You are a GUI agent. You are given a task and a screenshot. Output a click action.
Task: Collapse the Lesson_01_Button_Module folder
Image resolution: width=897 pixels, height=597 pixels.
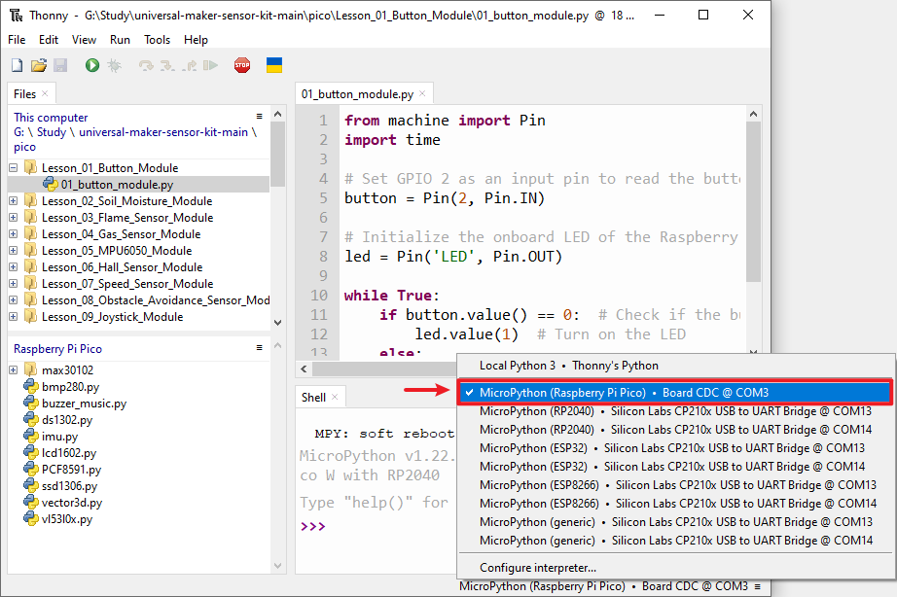[x=14, y=168]
